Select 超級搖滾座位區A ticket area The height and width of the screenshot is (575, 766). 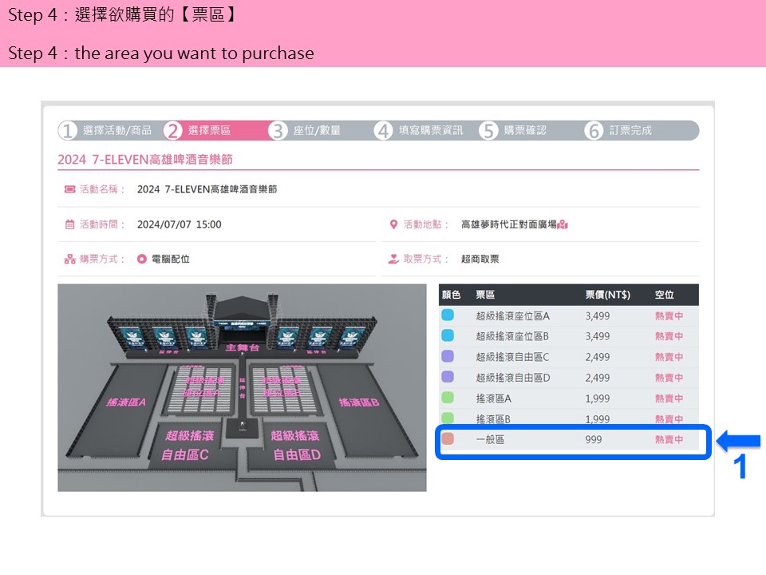pyautogui.click(x=512, y=315)
